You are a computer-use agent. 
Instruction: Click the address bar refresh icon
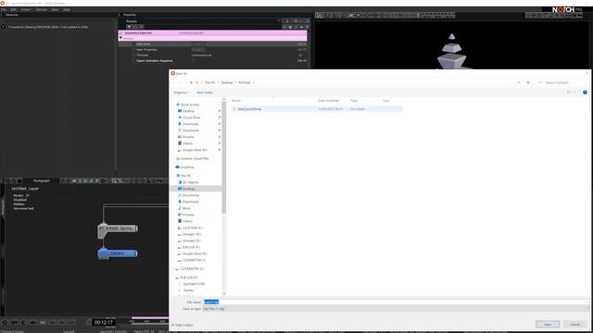pos(528,82)
